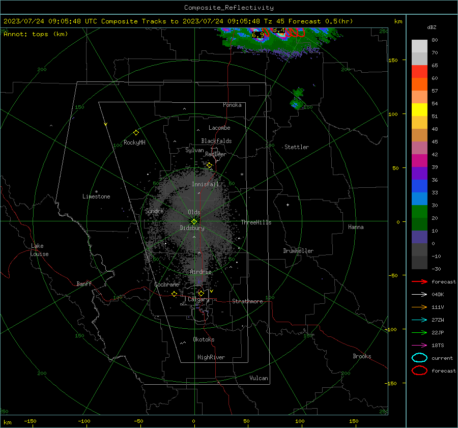Click the magenta 18TS track arrow
The height and width of the screenshot is (428, 458).
click(x=419, y=346)
